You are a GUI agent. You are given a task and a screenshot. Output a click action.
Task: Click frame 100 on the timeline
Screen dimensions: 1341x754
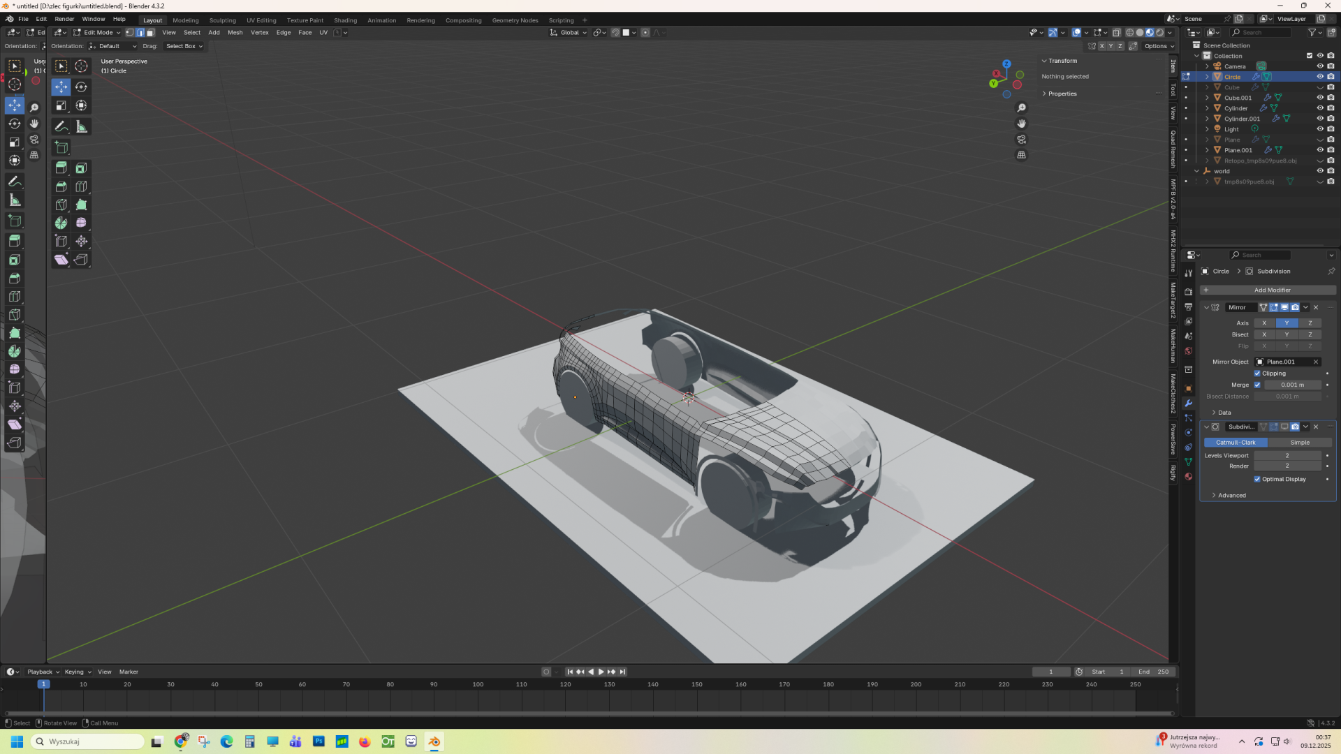[478, 685]
